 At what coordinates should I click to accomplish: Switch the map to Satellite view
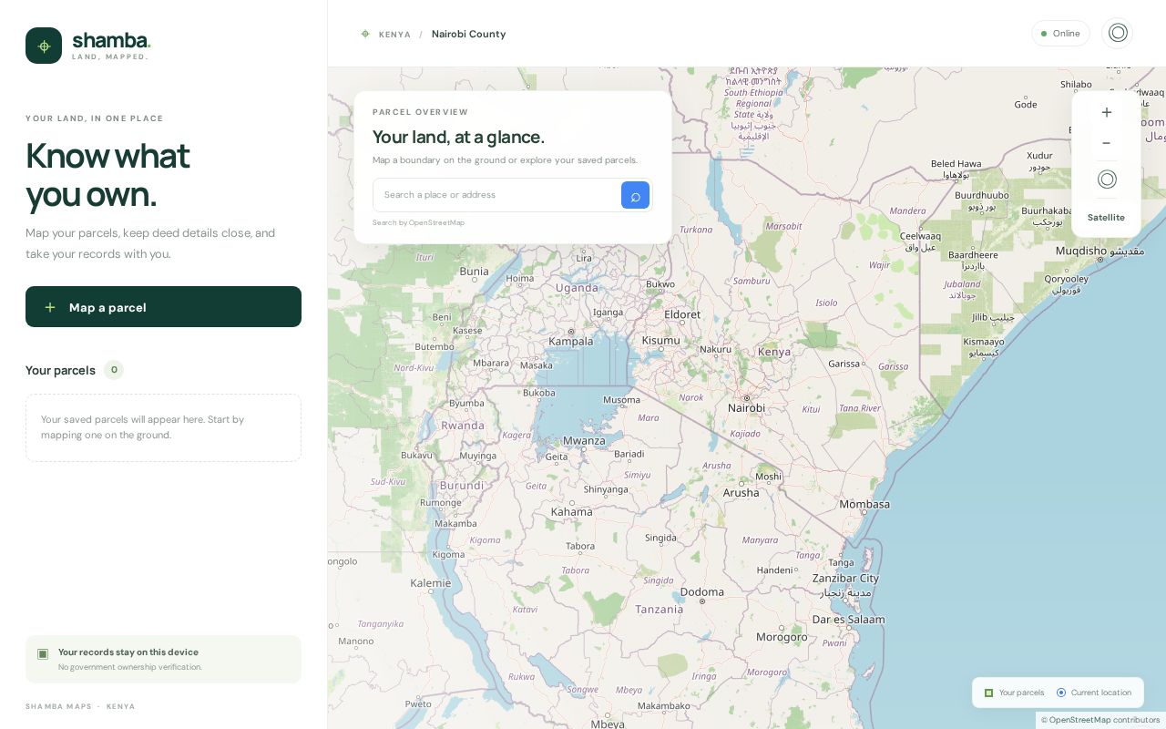pos(1106,218)
